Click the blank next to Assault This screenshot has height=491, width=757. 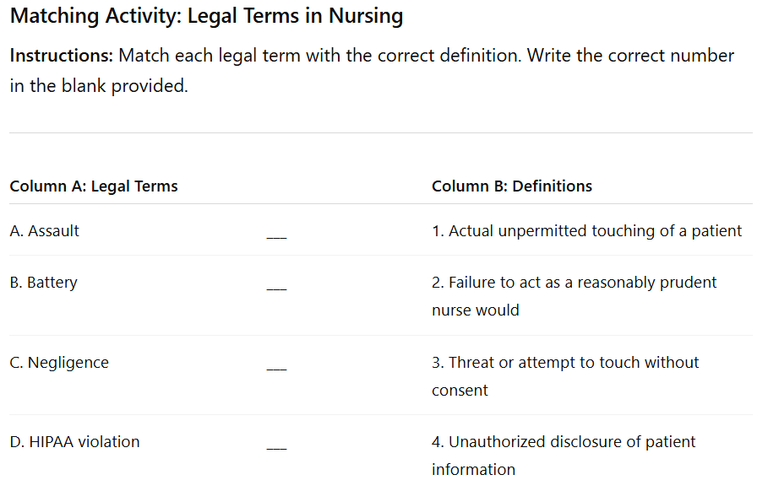pos(276,237)
